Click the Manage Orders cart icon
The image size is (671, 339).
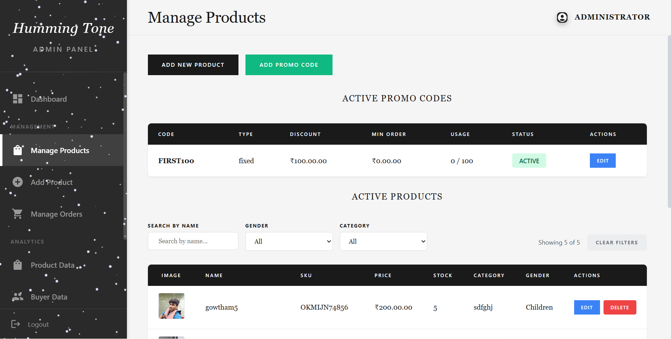coord(17,214)
